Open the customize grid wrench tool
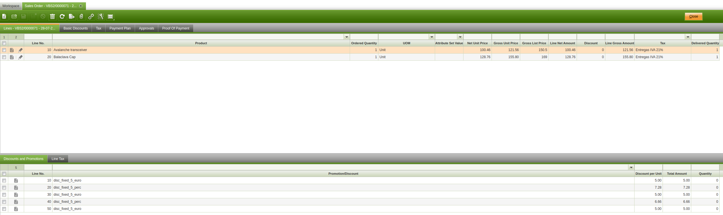The image size is (723, 215). tap(101, 16)
